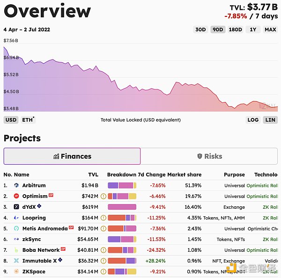Switch to the Risks tab

click(x=209, y=156)
